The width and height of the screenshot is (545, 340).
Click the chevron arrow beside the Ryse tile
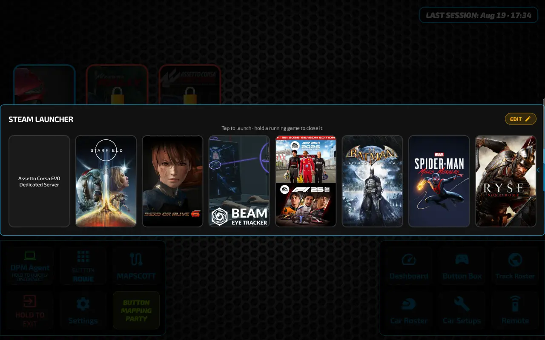tap(538, 170)
